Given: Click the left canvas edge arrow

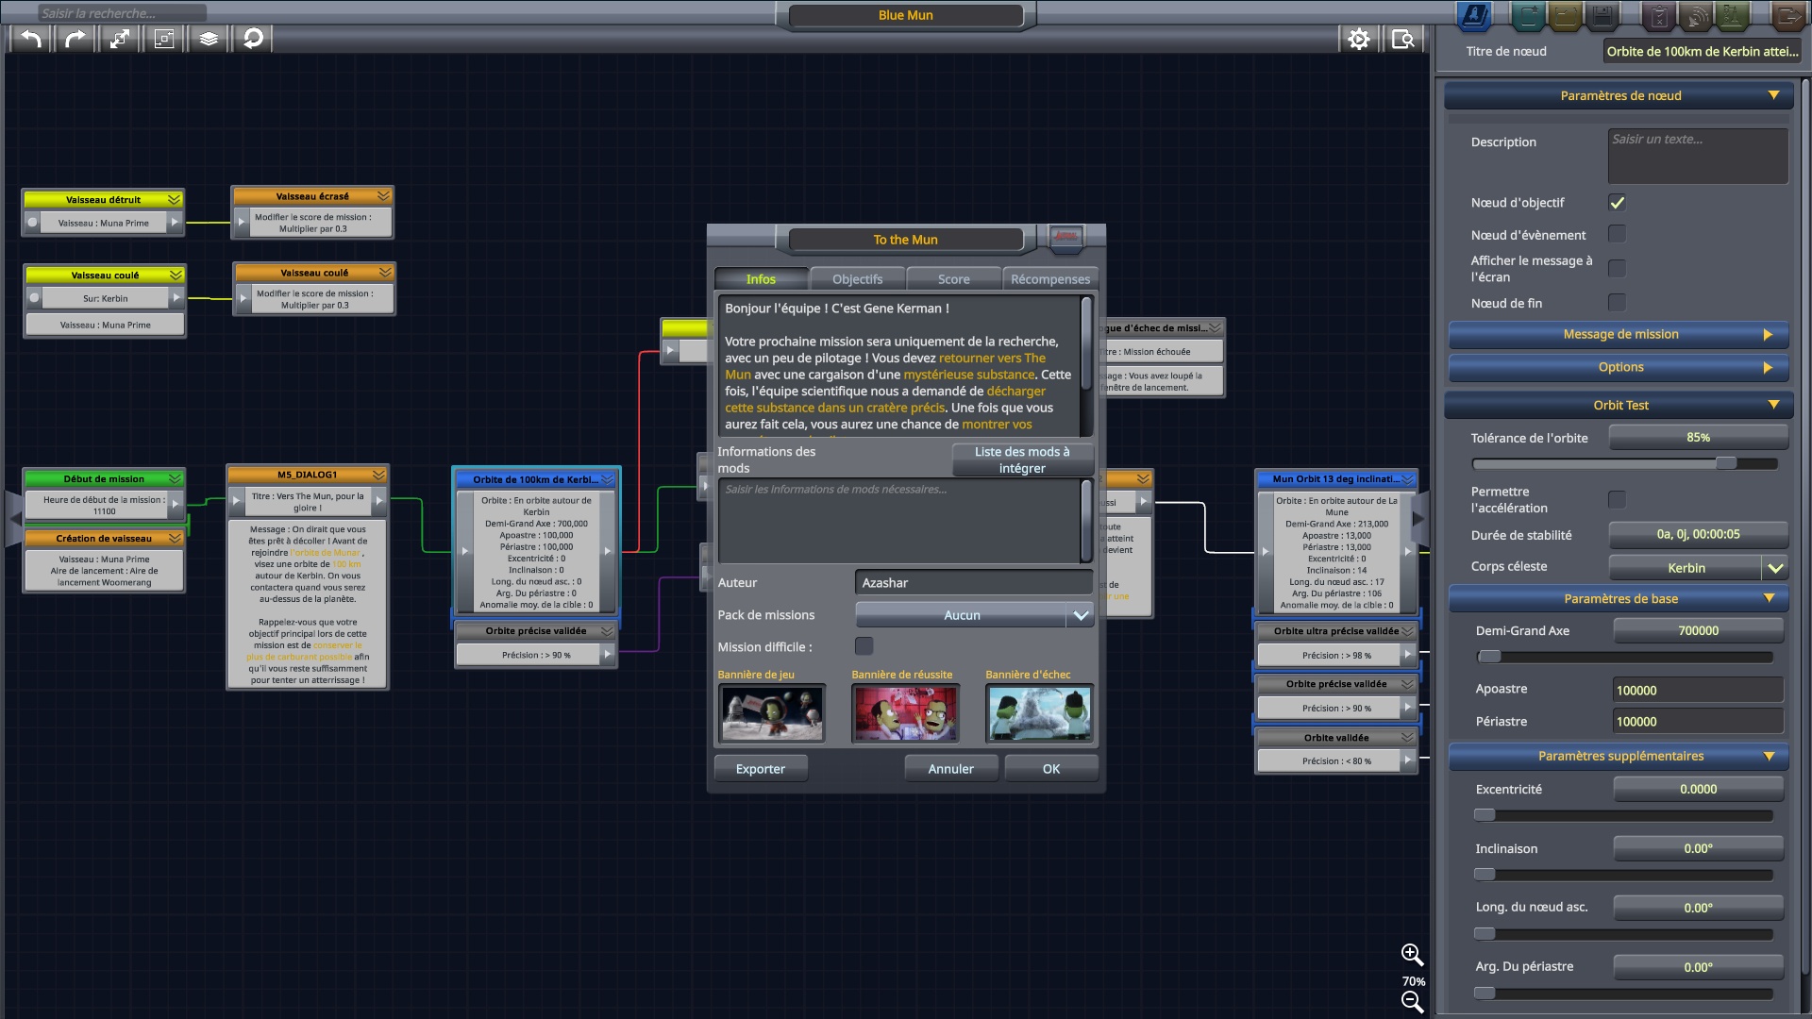Looking at the screenshot, I should coord(14,519).
